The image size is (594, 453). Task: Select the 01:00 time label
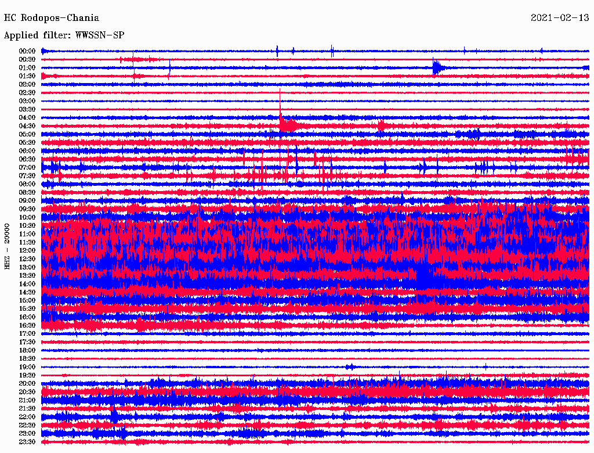coord(27,68)
